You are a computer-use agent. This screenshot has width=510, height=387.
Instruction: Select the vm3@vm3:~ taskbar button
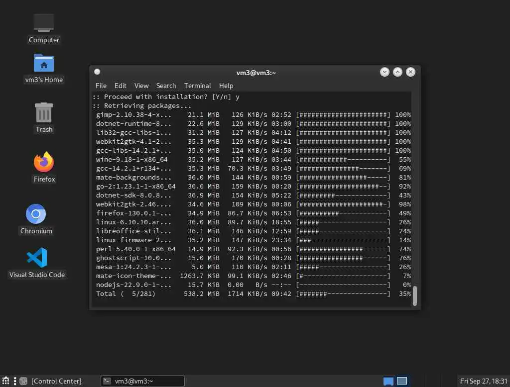(142, 381)
